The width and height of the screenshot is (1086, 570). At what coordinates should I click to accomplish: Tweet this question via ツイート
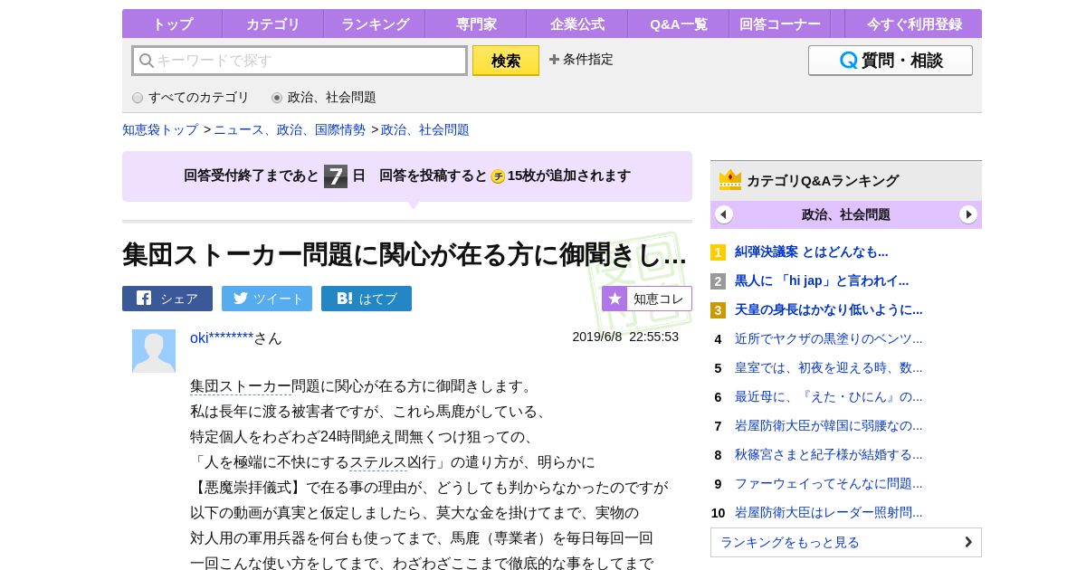point(267,299)
